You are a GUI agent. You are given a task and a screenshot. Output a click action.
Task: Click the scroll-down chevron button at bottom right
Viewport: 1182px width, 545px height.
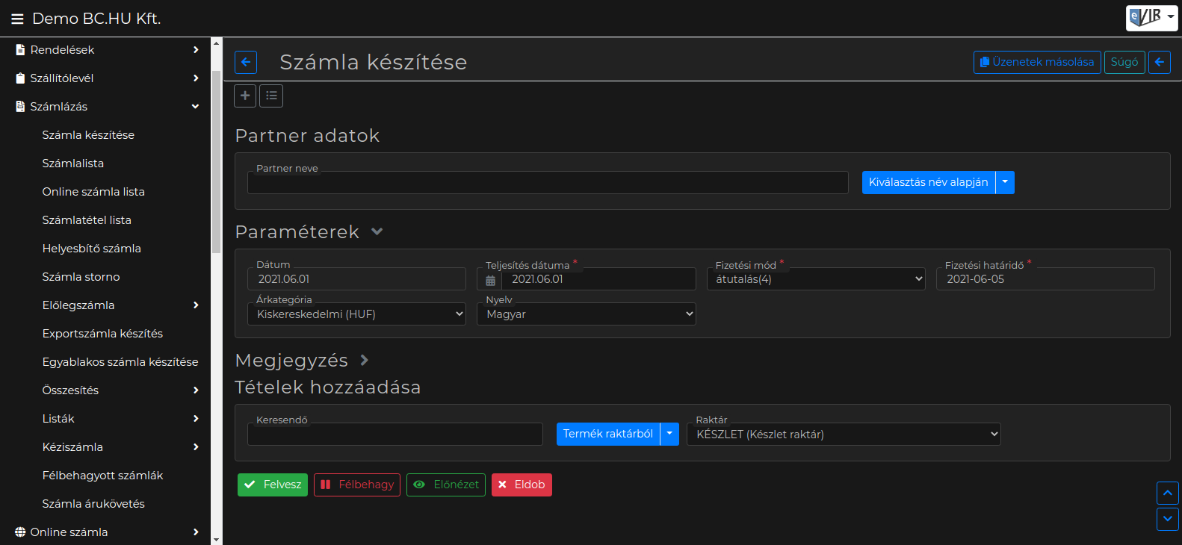coord(1167,519)
